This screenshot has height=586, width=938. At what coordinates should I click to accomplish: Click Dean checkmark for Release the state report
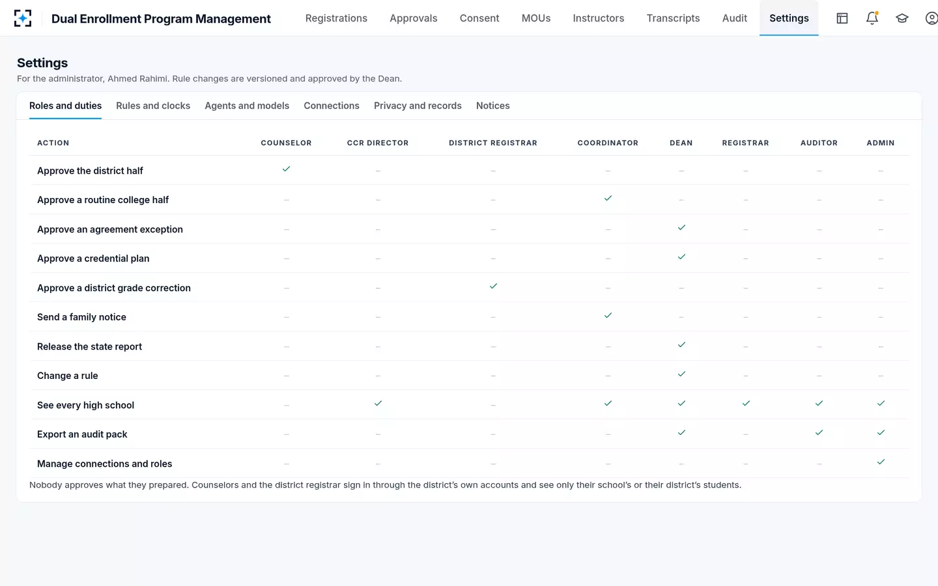[x=681, y=344]
